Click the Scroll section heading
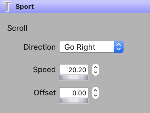Screen dimensions: 150x113 [x=17, y=28]
